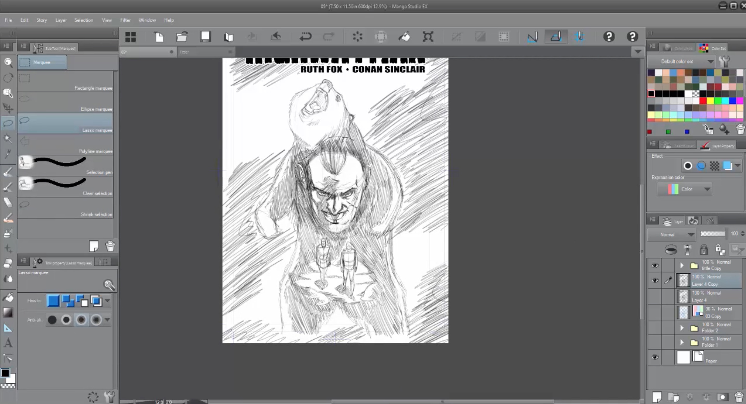Open the How to options dropdown arrow
The image size is (746, 404).
[107, 301]
